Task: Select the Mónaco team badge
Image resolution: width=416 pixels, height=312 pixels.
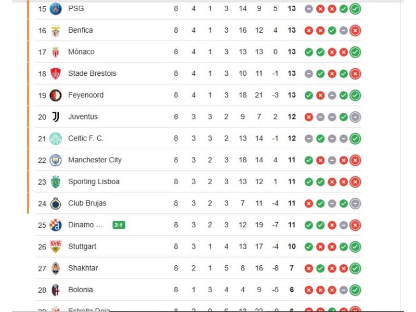Action: pyautogui.click(x=56, y=52)
